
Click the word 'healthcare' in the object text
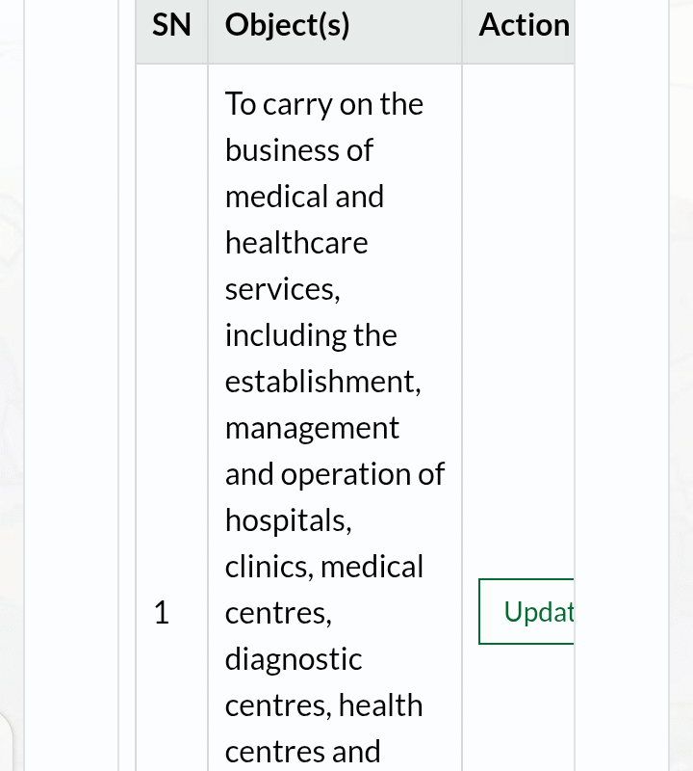(x=296, y=243)
